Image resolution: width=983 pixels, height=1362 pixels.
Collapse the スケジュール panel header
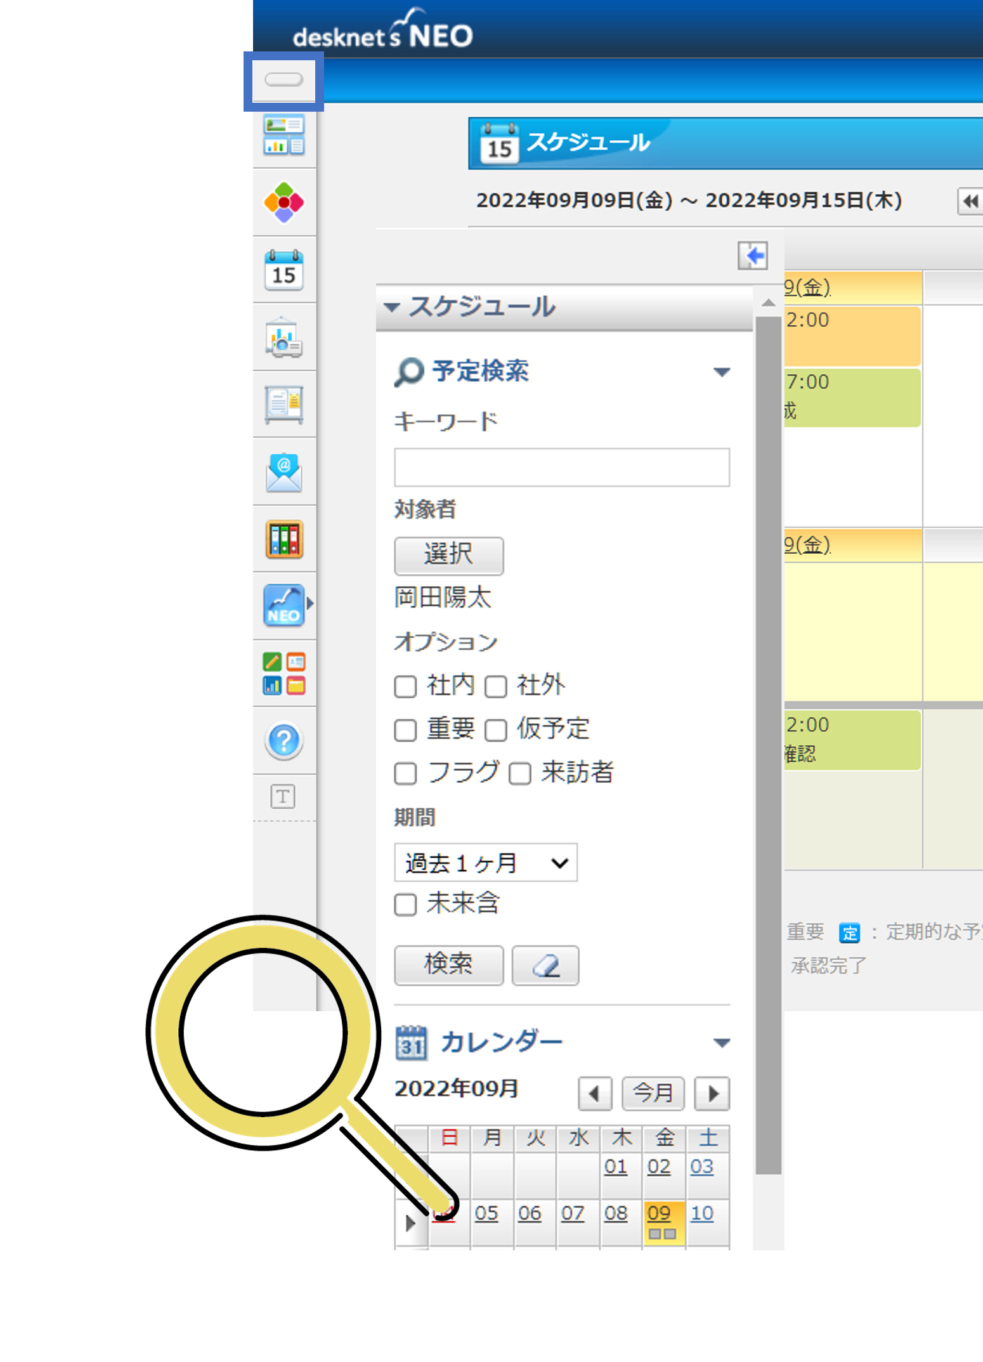click(x=392, y=308)
